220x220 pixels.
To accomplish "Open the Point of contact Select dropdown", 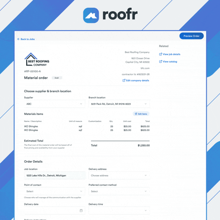I will click(x=55, y=191).
